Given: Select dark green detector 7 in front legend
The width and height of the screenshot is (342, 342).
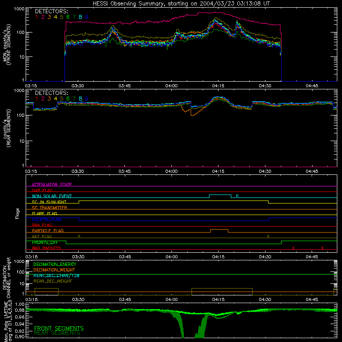Looking at the screenshot, I should tap(74, 17).
